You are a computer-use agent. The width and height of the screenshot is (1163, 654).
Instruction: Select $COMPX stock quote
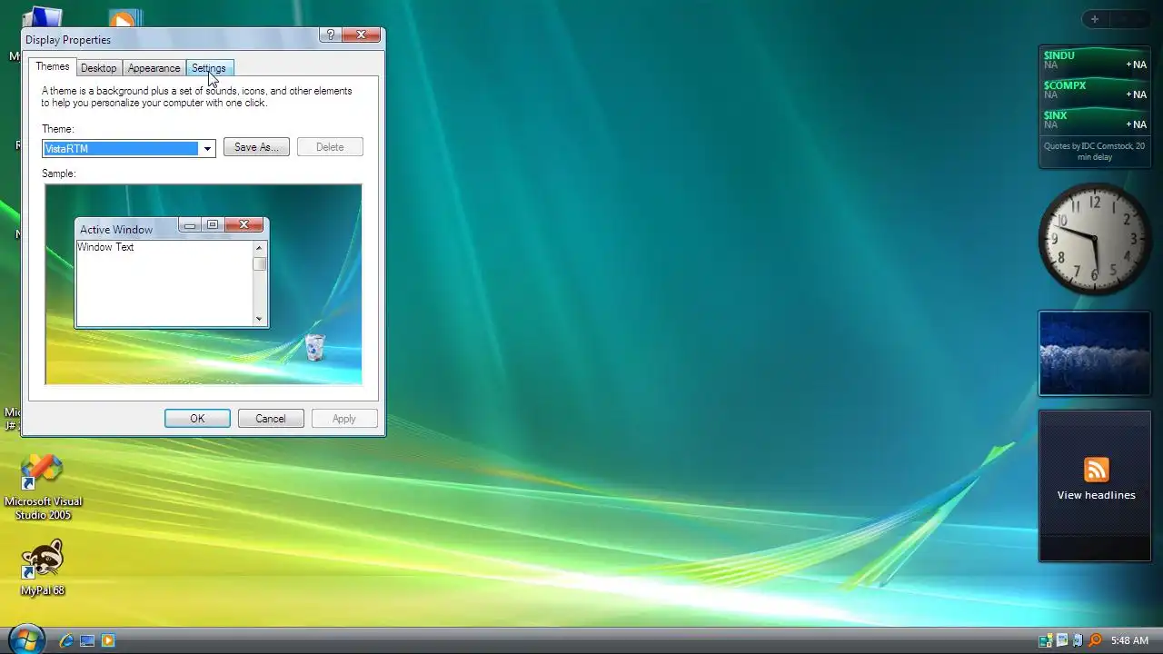pos(1095,90)
